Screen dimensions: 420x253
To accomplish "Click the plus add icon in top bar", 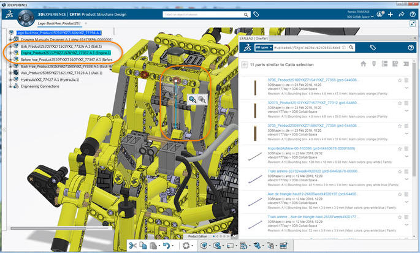I will coord(391,15).
